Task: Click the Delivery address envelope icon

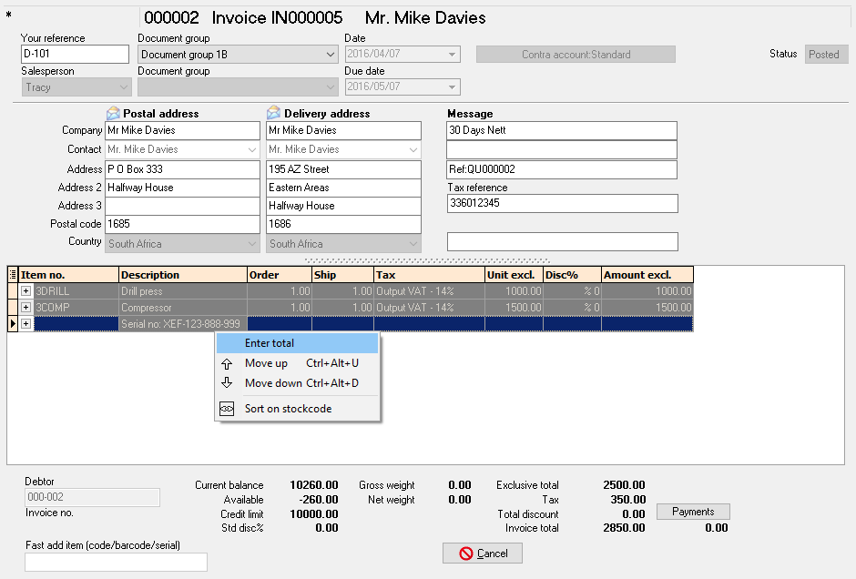Action: [x=273, y=114]
